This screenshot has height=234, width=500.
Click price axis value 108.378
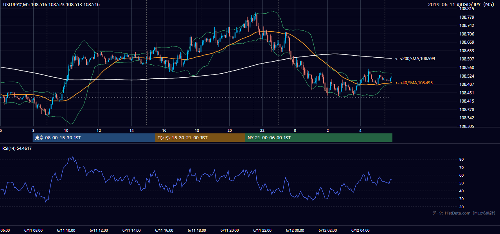point(467,110)
